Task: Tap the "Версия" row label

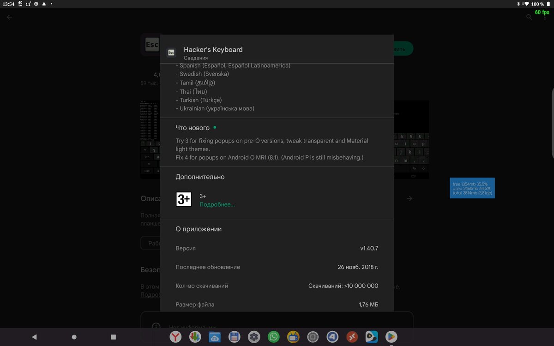Action: (x=186, y=248)
